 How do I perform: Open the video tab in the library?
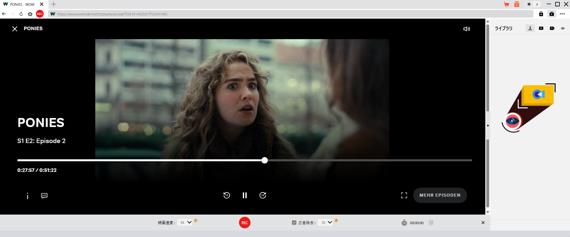coord(541,28)
